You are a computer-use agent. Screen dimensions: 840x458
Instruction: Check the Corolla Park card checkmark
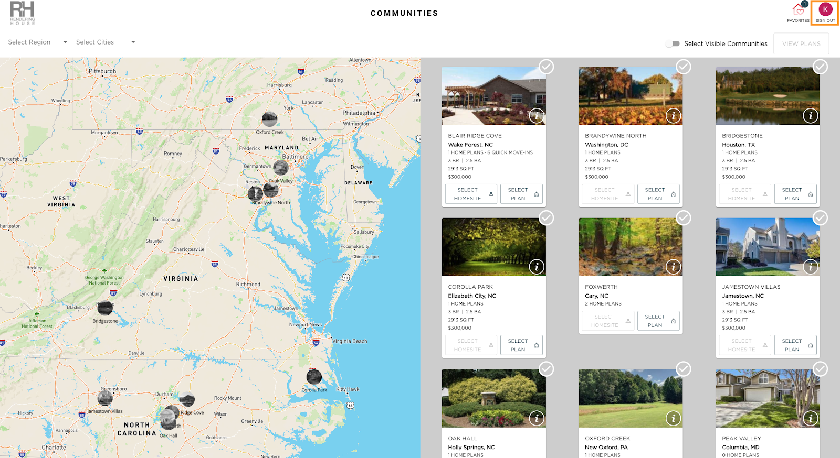click(547, 217)
